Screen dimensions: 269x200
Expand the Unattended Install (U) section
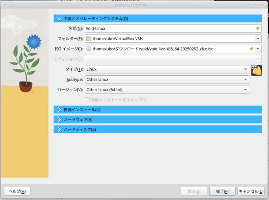158,110
